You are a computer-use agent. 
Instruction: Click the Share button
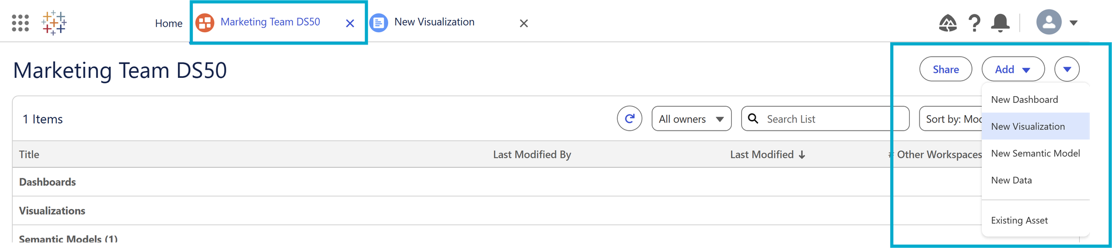[x=946, y=70]
